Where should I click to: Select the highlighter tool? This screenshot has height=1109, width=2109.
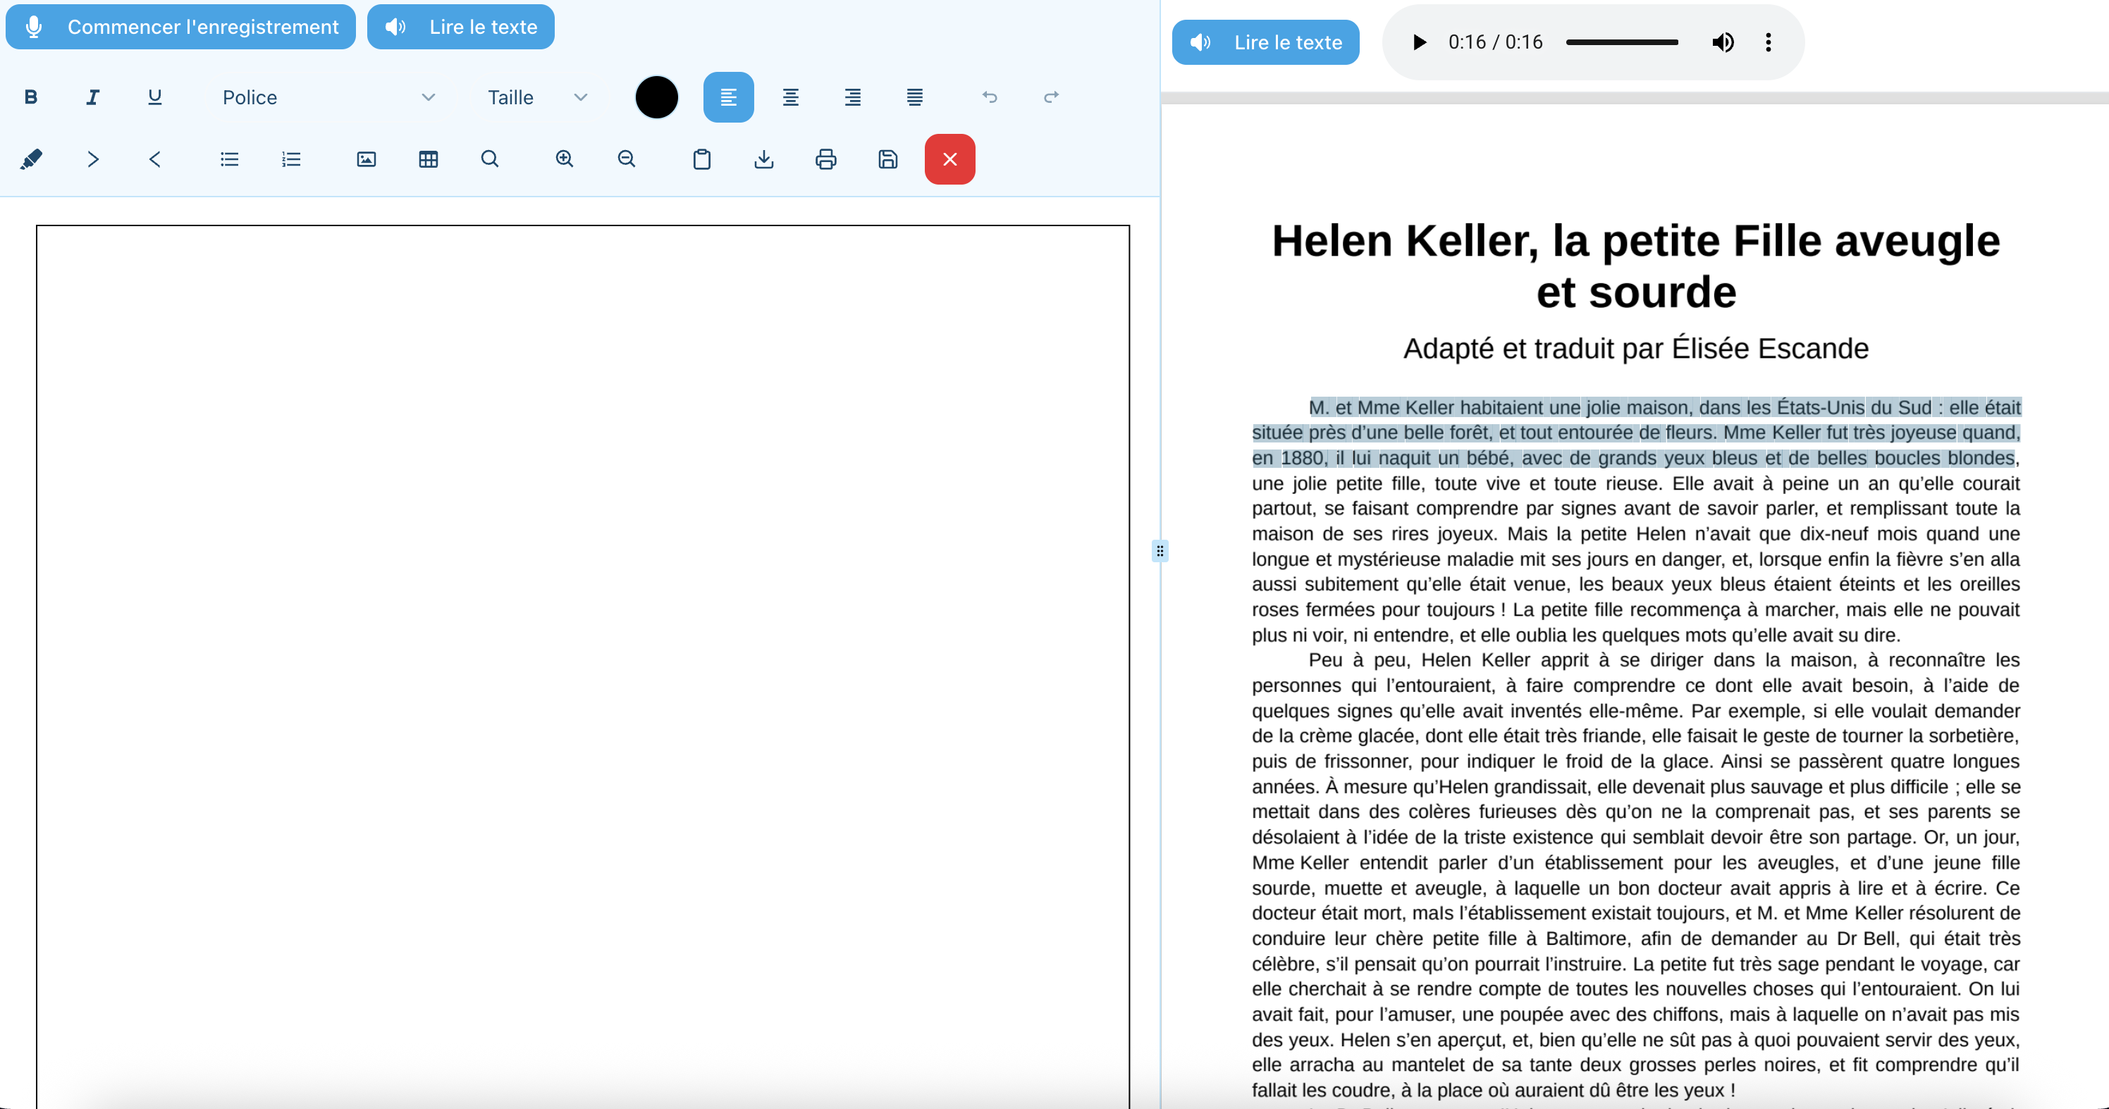[x=32, y=159]
